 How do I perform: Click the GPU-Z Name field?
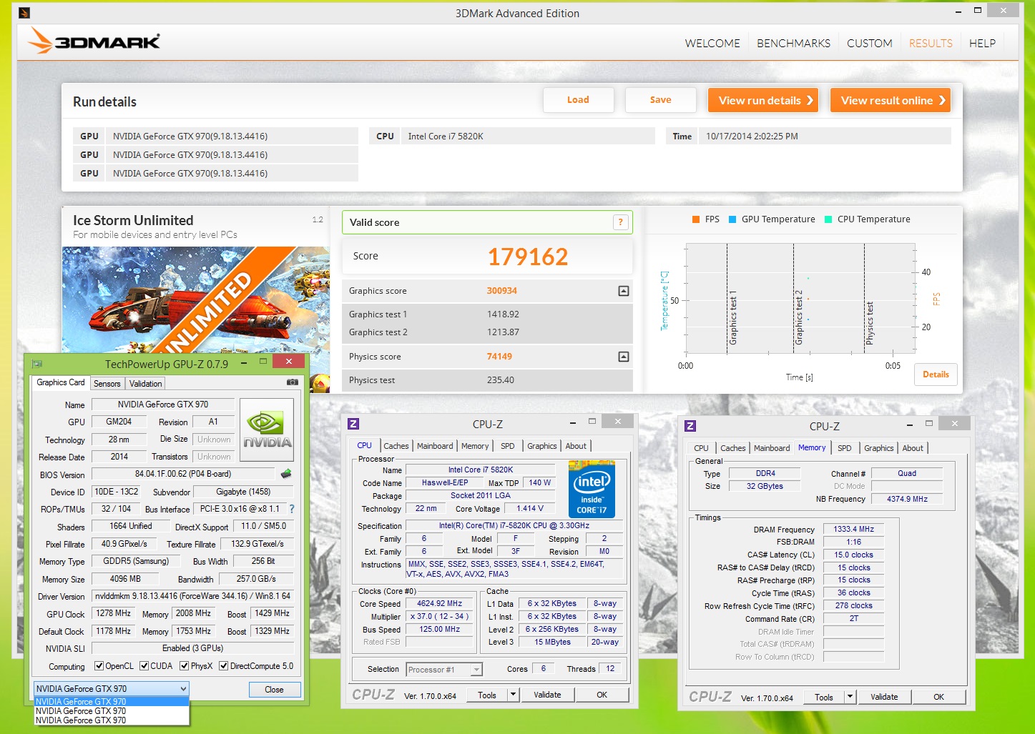163,405
